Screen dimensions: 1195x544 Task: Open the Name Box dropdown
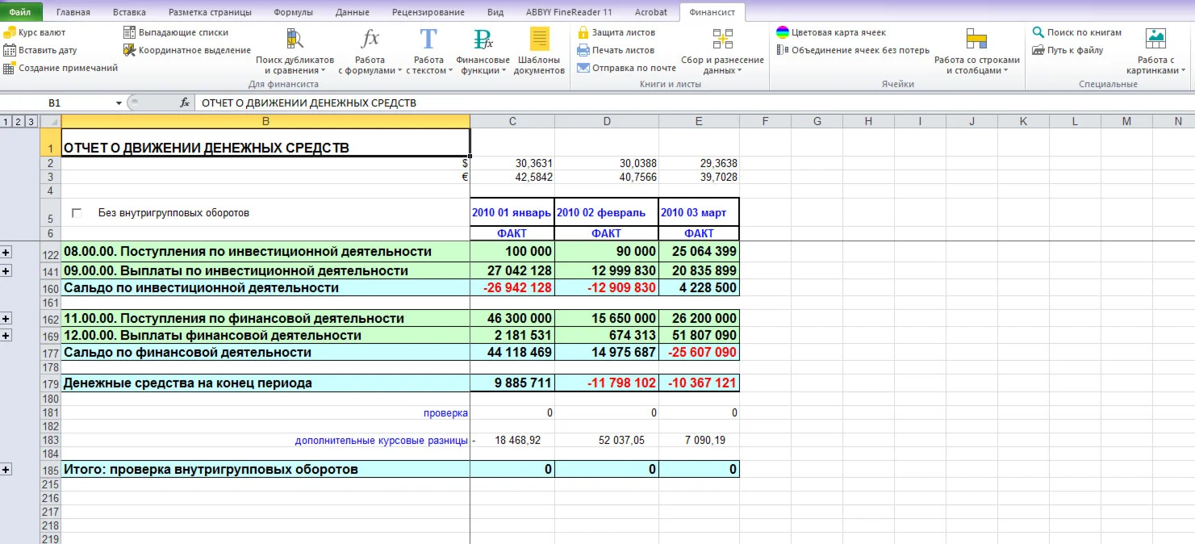(x=118, y=103)
